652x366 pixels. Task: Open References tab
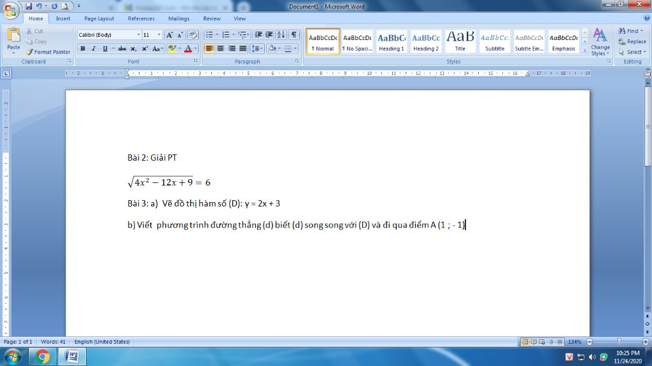(141, 18)
